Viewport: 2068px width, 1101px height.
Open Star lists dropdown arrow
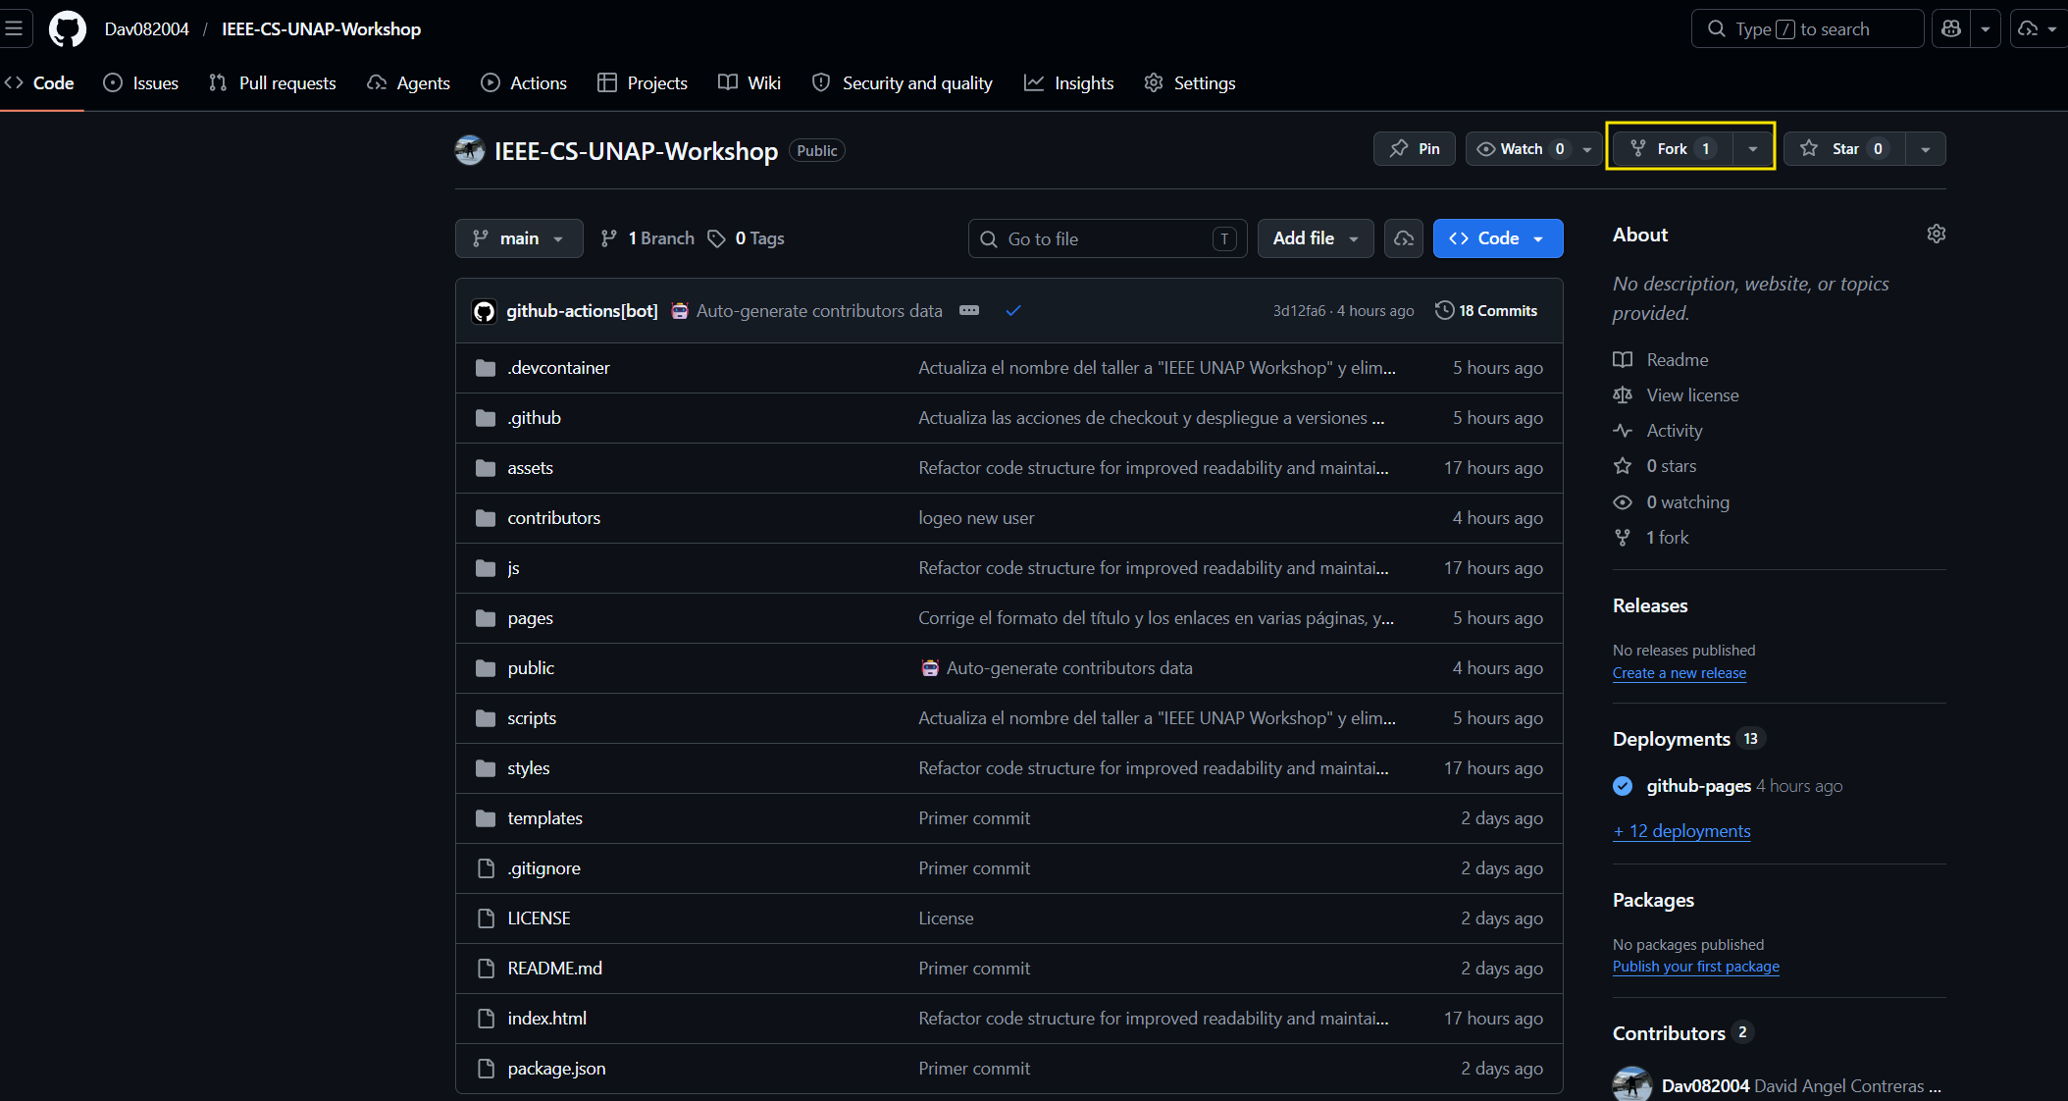tap(1926, 148)
